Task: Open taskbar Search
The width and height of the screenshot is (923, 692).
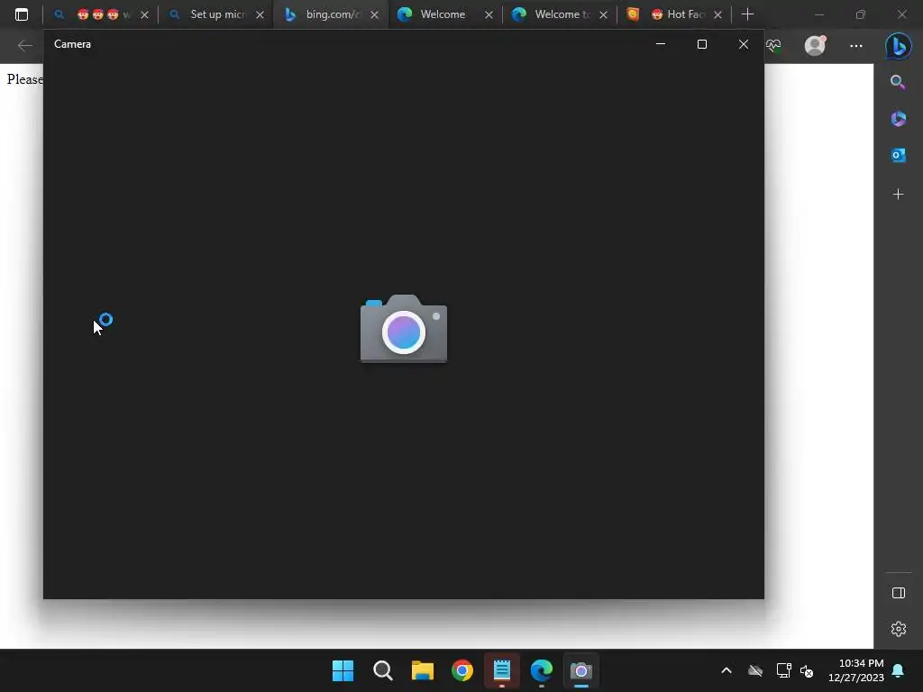Action: click(x=382, y=670)
